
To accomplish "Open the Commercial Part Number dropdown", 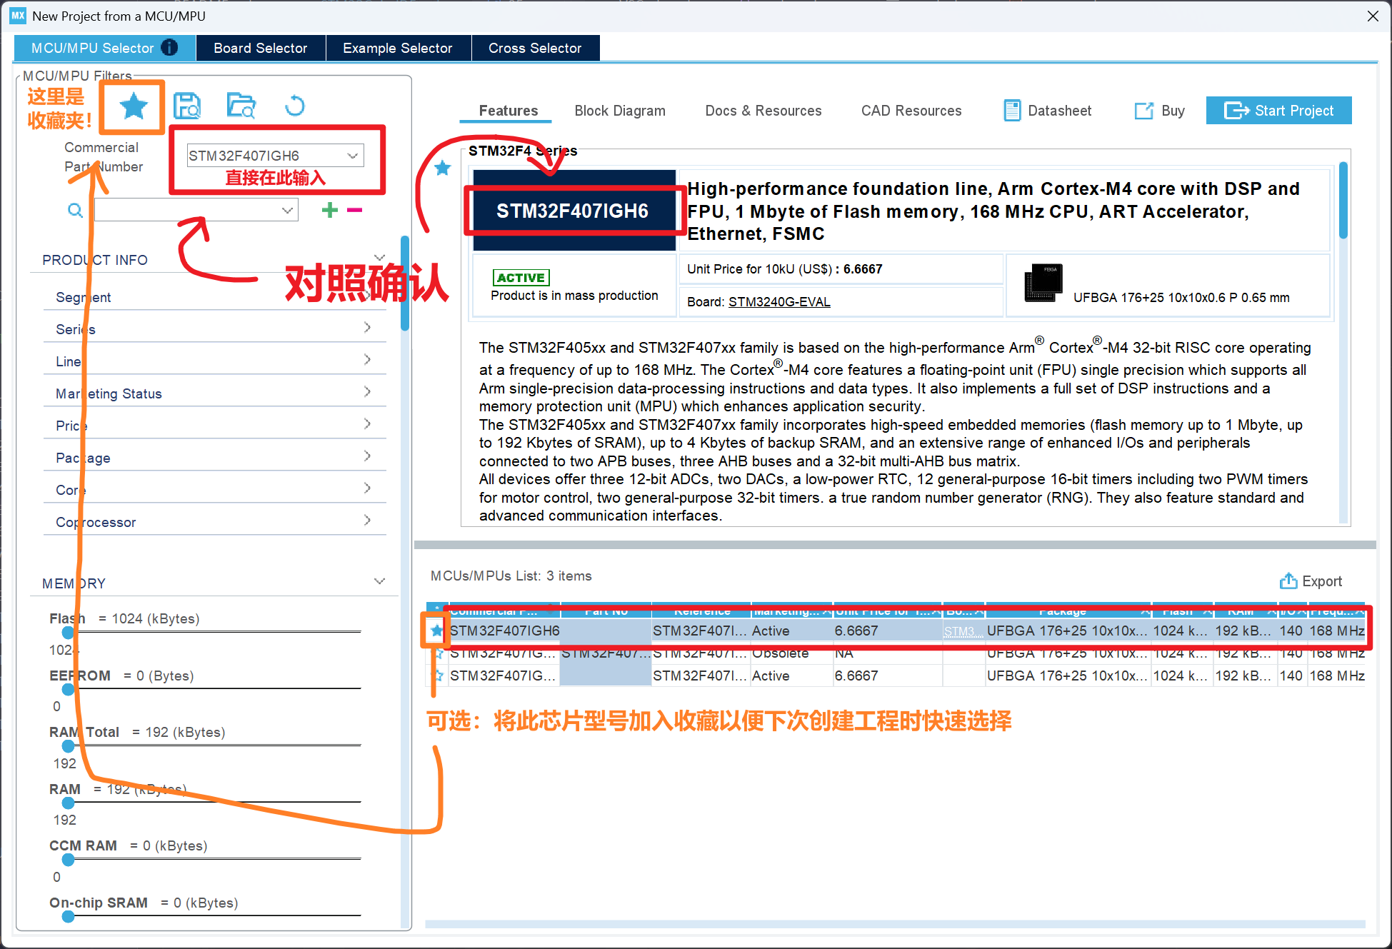I will [x=352, y=156].
